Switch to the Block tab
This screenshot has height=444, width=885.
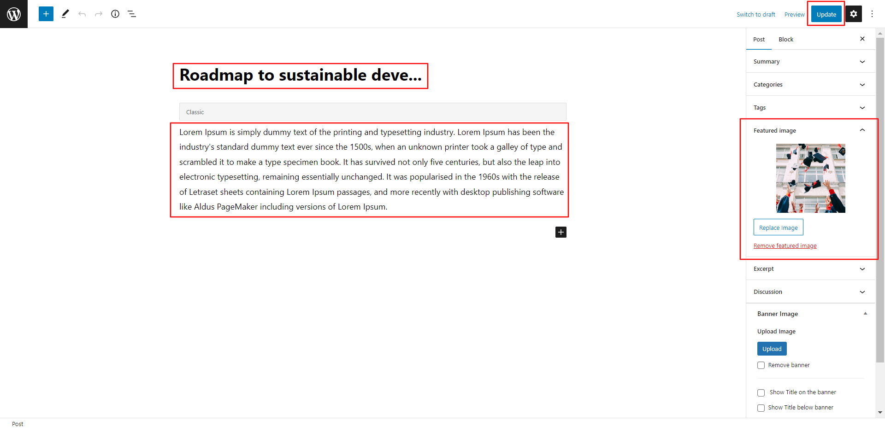[x=786, y=40]
